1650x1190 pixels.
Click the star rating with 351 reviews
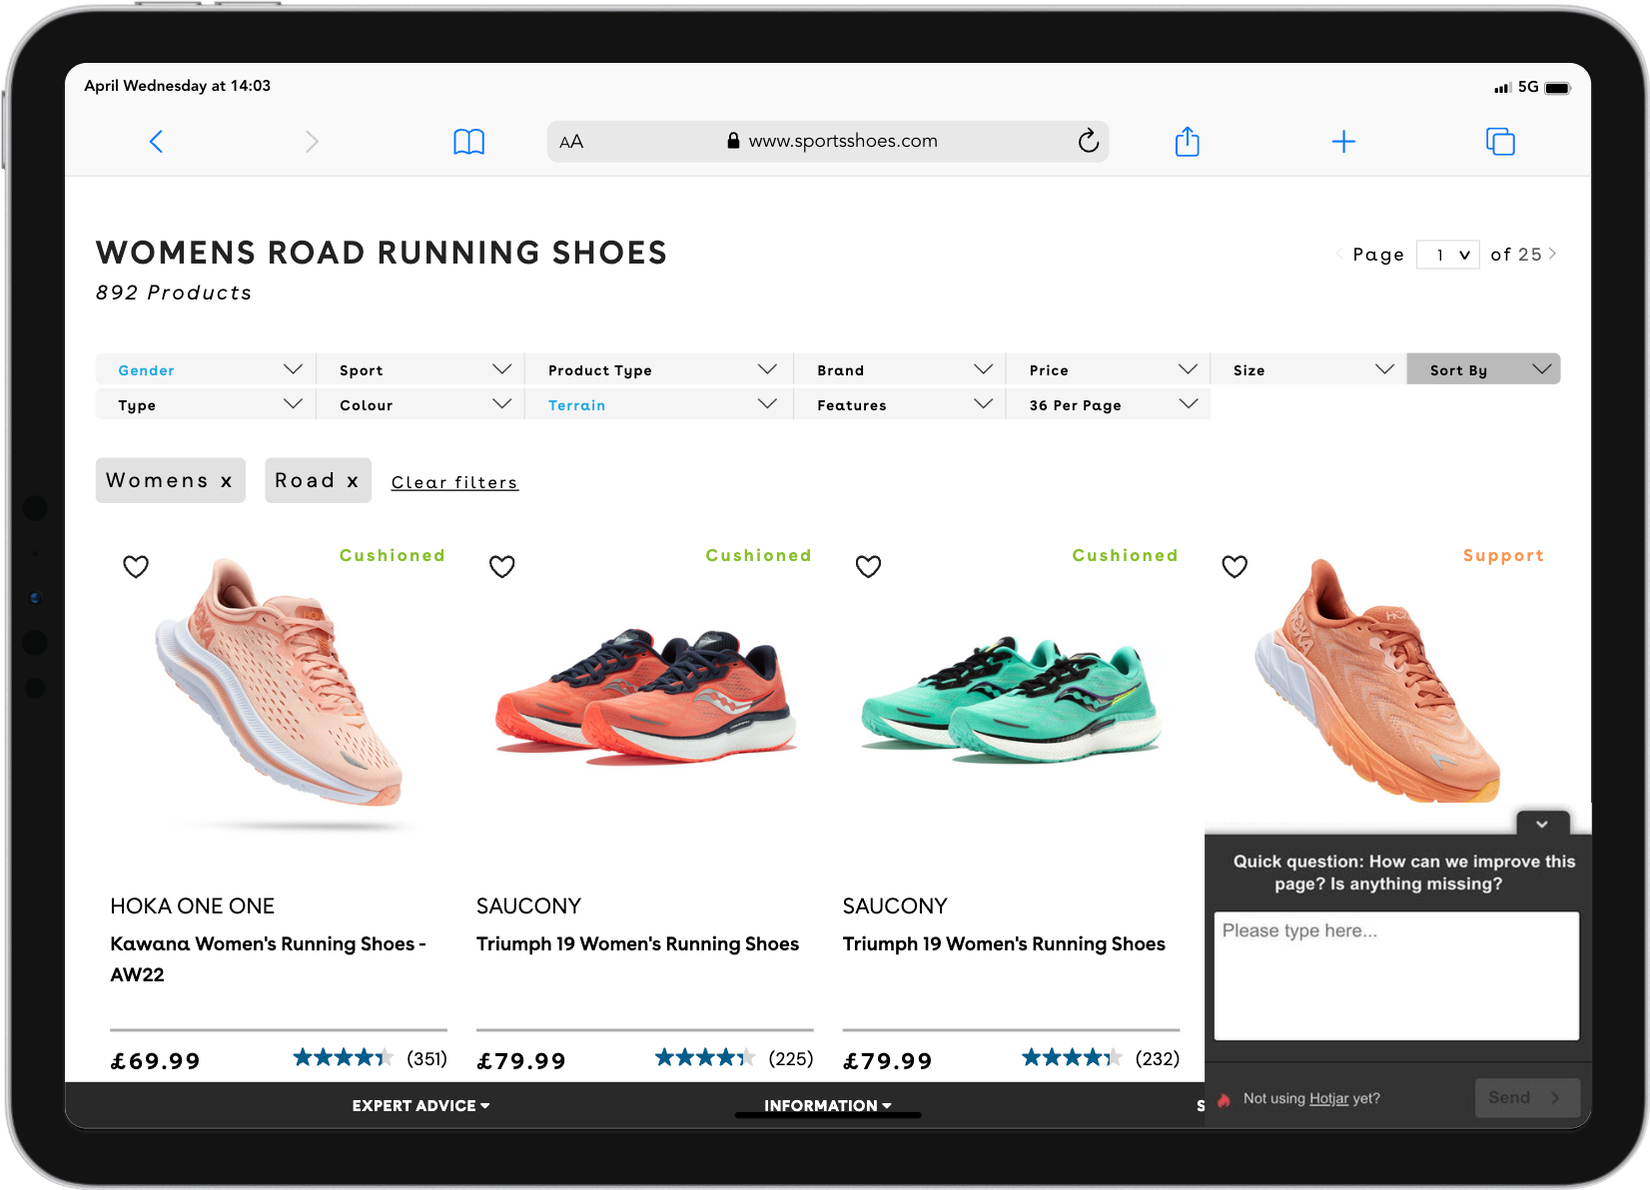343,1057
